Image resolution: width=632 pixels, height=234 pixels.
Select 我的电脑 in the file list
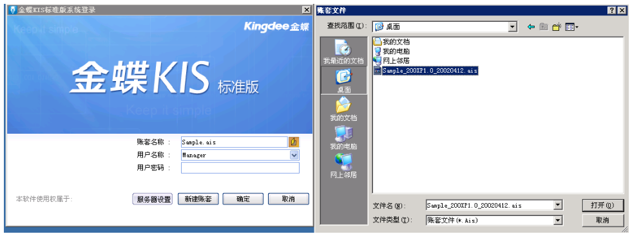[x=392, y=51]
